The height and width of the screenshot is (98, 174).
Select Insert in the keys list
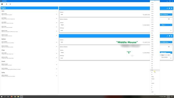[155, 83]
